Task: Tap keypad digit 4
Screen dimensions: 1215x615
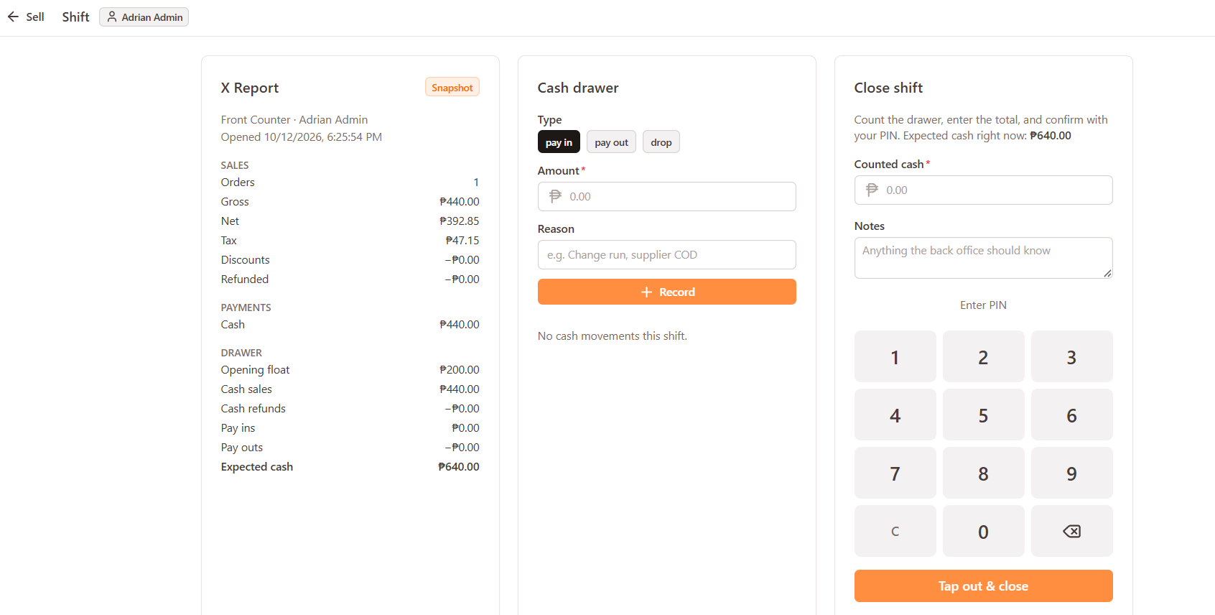Action: pyautogui.click(x=895, y=415)
